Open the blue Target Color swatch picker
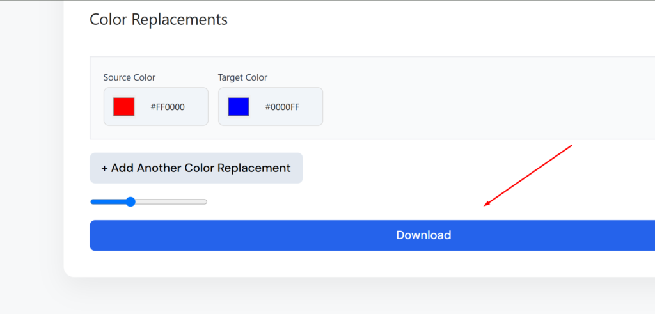The image size is (655, 314). point(238,107)
